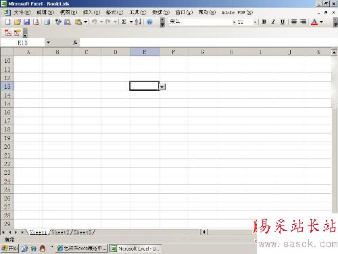Center align the cell text
This screenshot has width=338, height=254.
[x=294, y=22]
